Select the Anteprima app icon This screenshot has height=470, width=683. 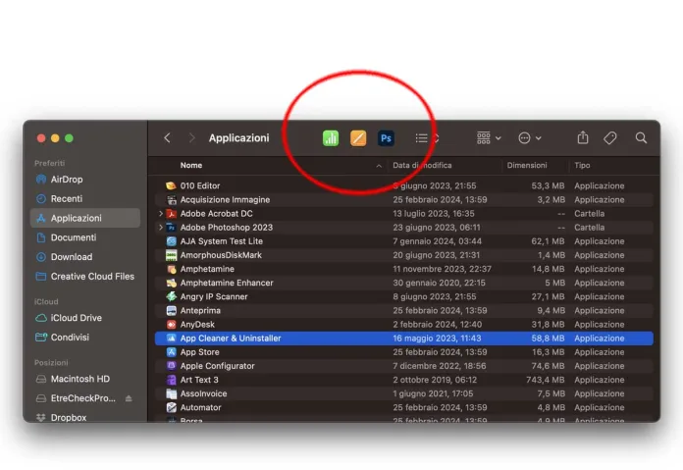171,311
